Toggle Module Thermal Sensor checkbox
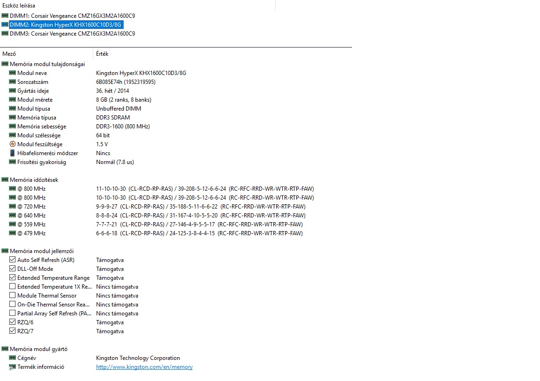Image resolution: width=540 pixels, height=381 pixels. point(12,295)
